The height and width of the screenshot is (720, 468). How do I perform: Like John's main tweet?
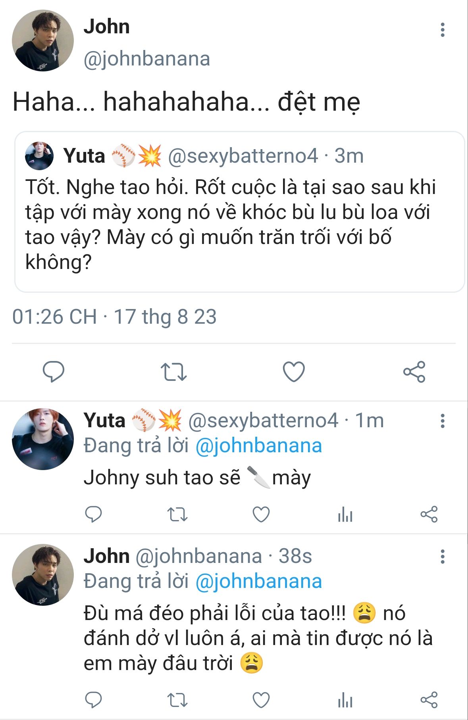tap(294, 372)
